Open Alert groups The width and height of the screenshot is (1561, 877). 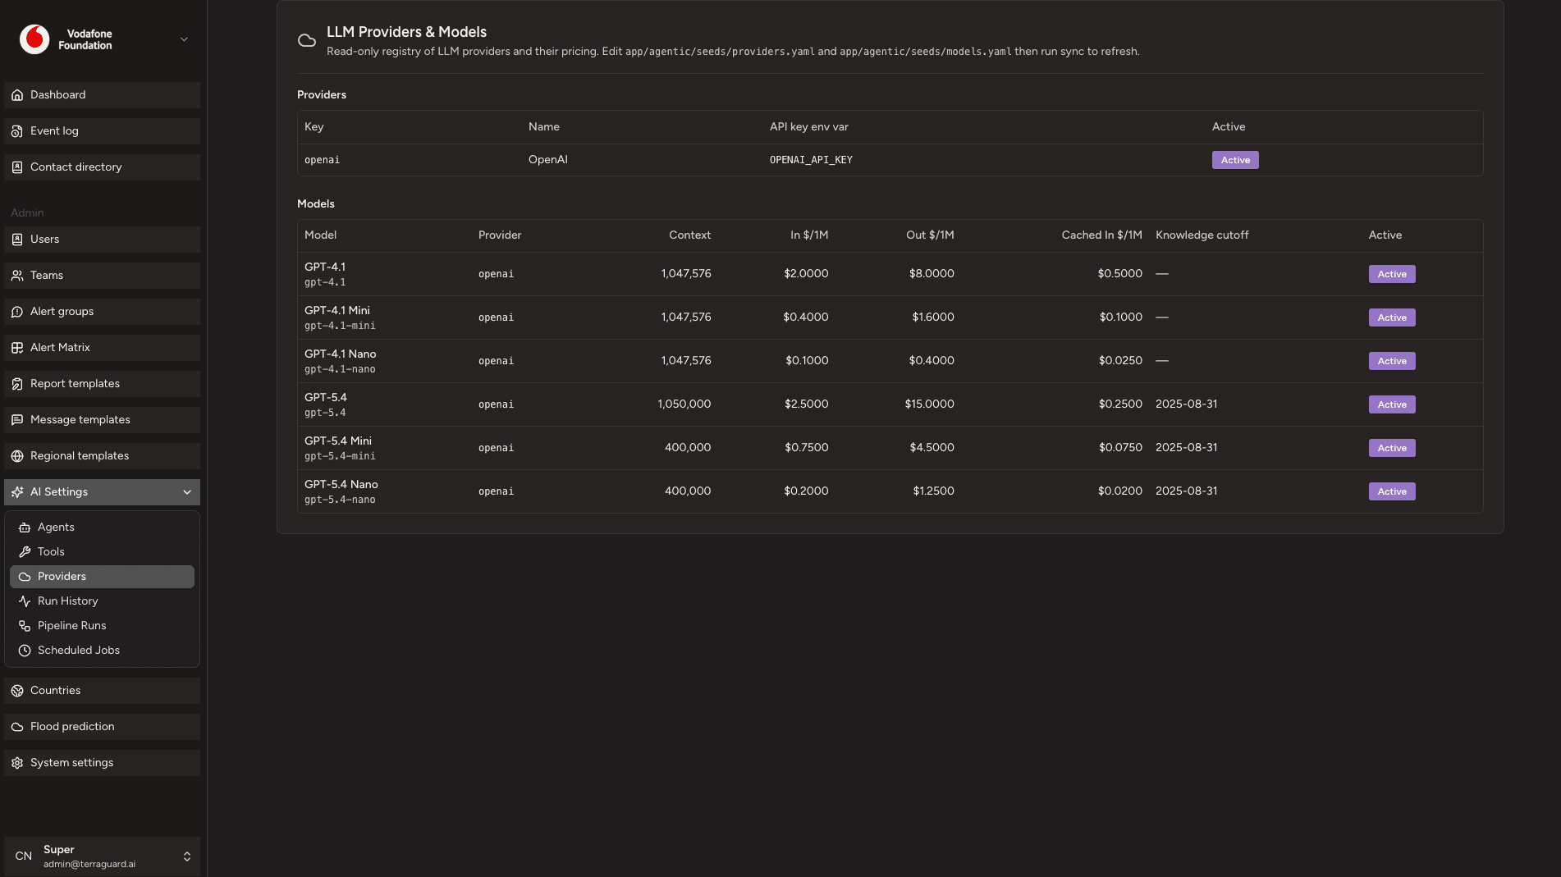point(102,312)
